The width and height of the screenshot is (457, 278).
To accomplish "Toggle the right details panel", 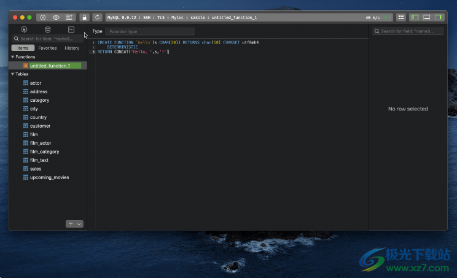I will [x=439, y=18].
